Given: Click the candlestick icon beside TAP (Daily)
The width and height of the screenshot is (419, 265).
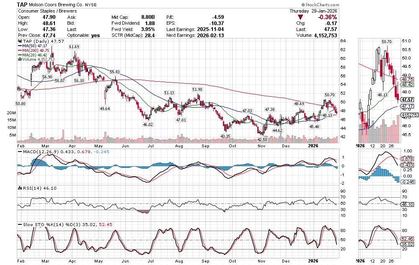Looking at the screenshot, I should [x=19, y=42].
